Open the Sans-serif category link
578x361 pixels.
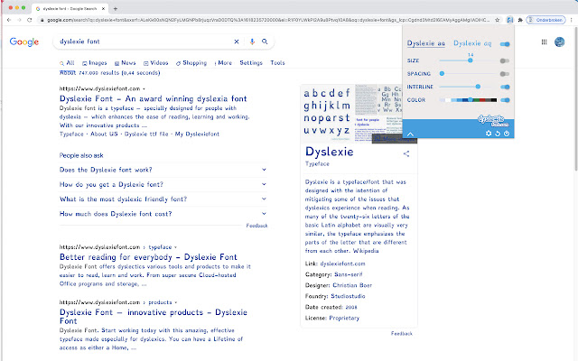(x=349, y=274)
